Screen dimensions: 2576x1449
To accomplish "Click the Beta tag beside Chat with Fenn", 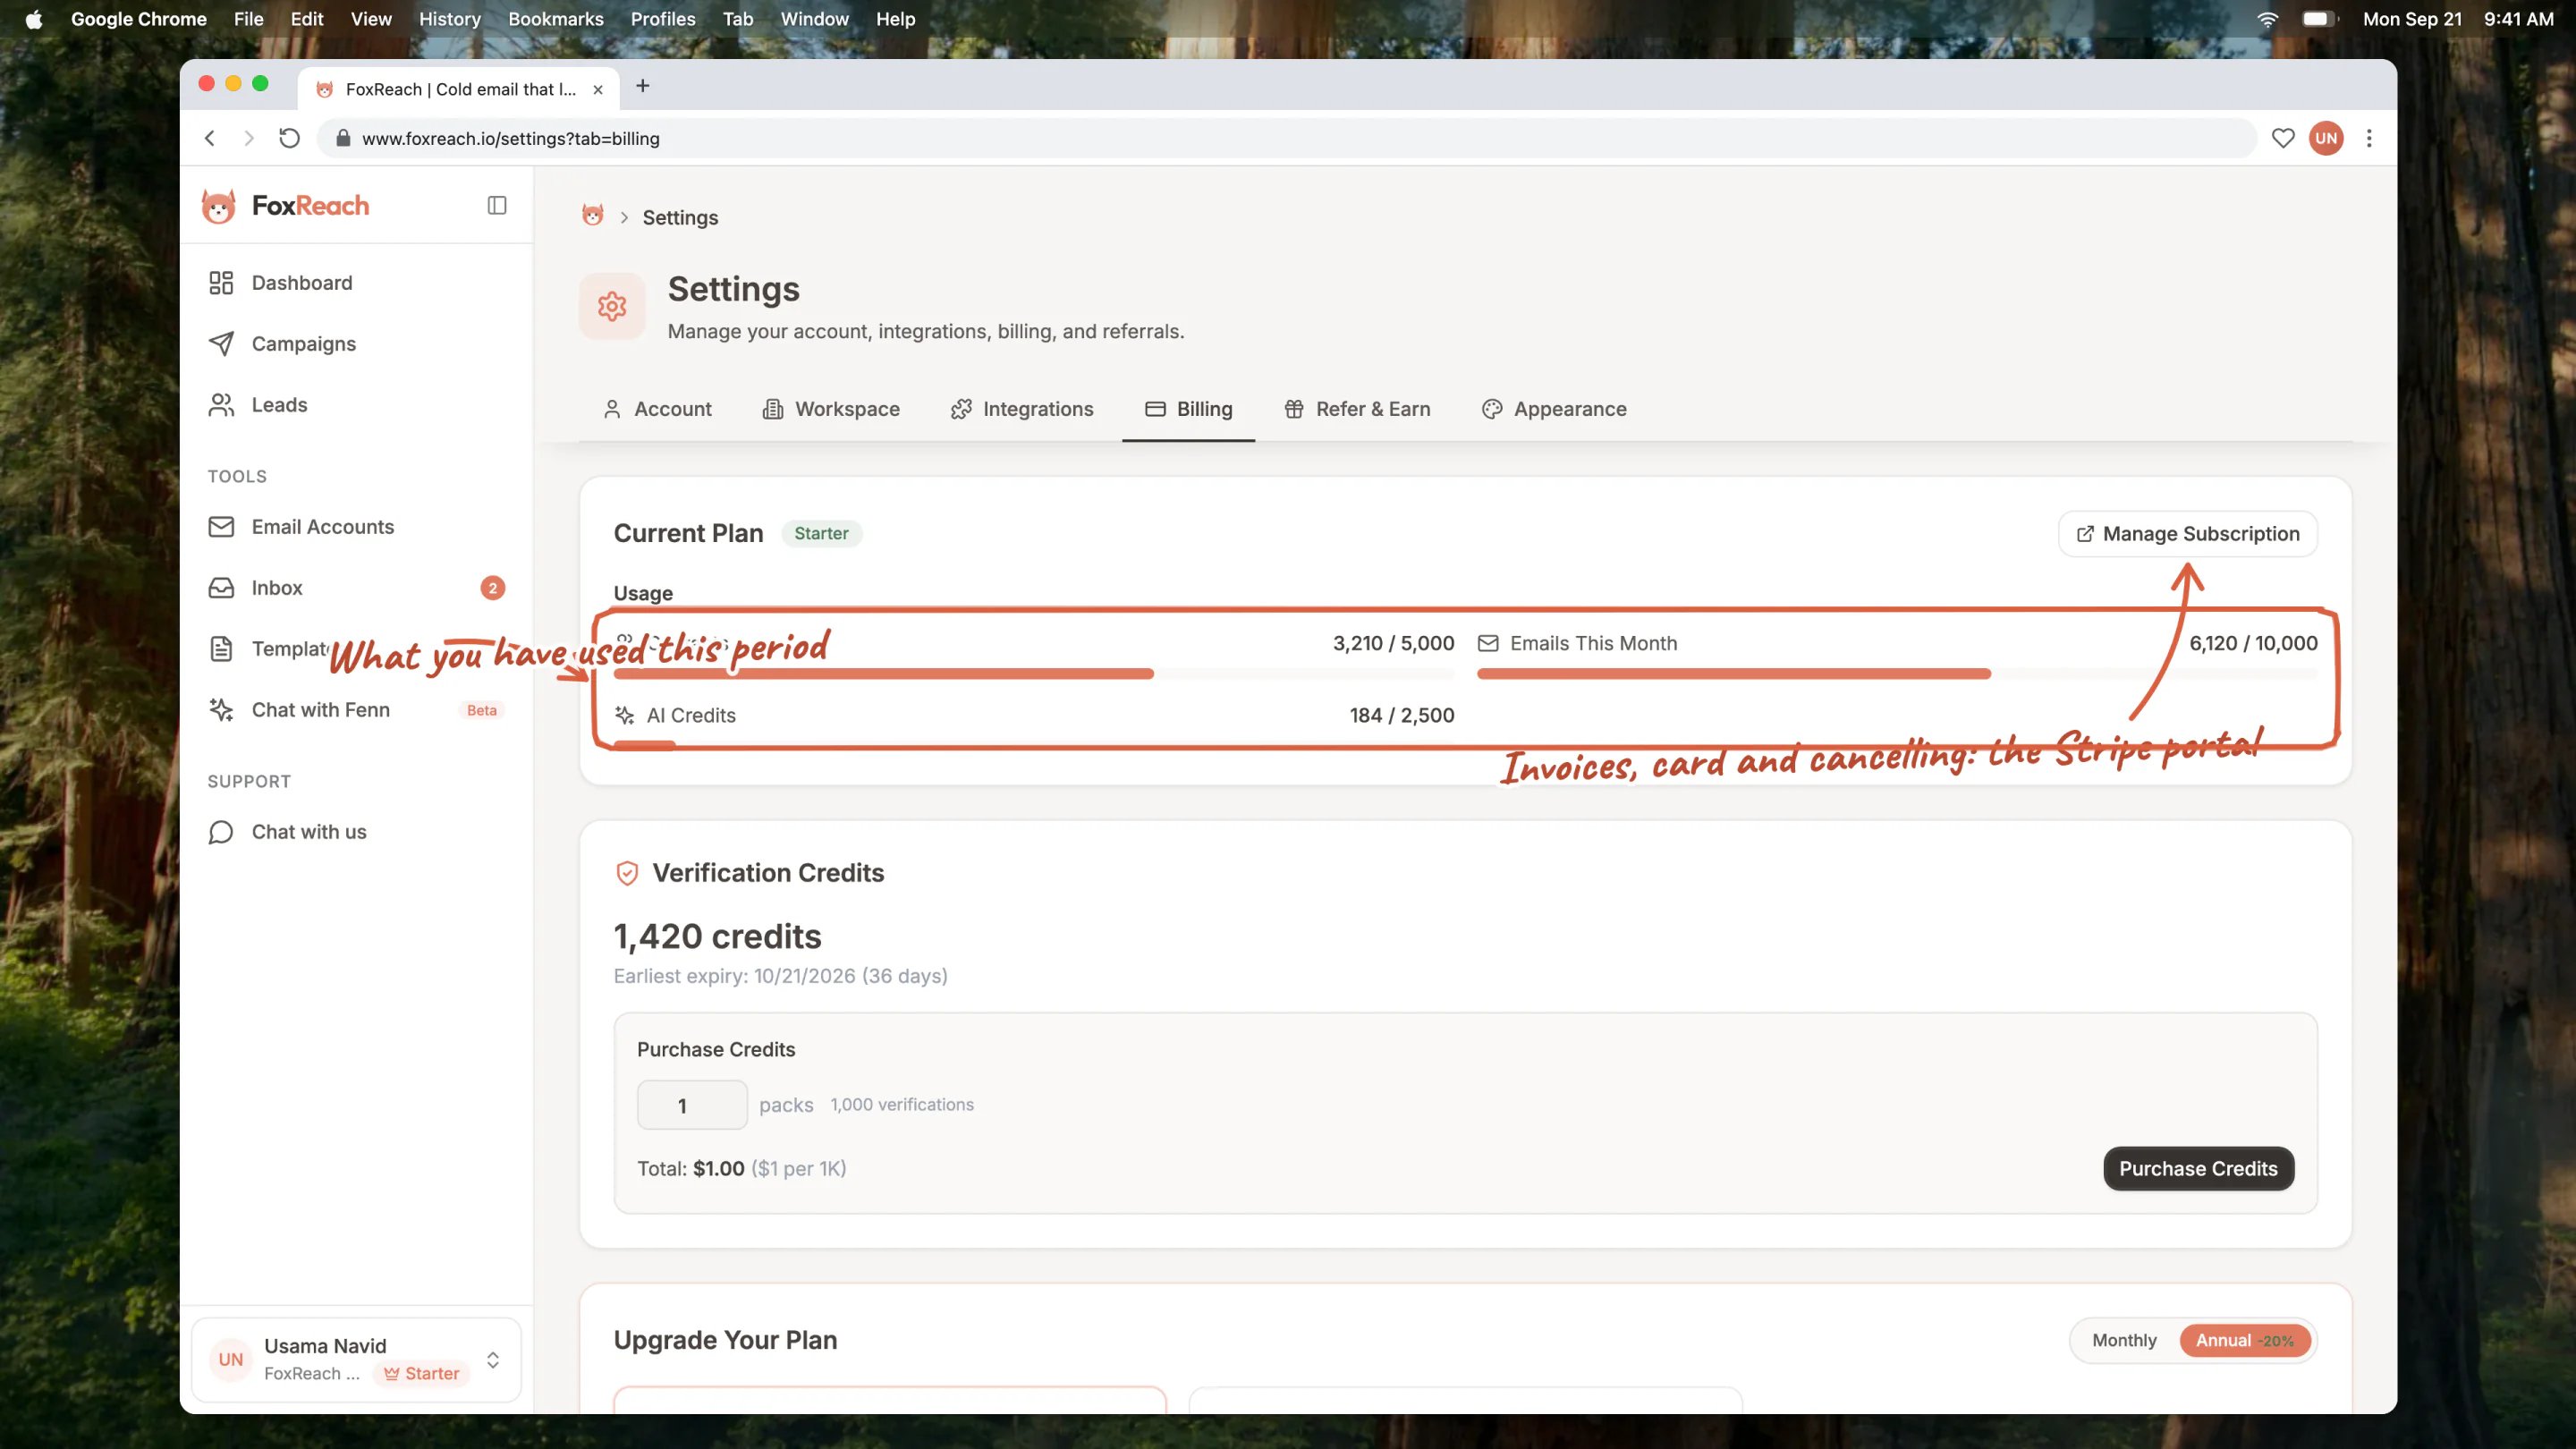I will point(482,710).
